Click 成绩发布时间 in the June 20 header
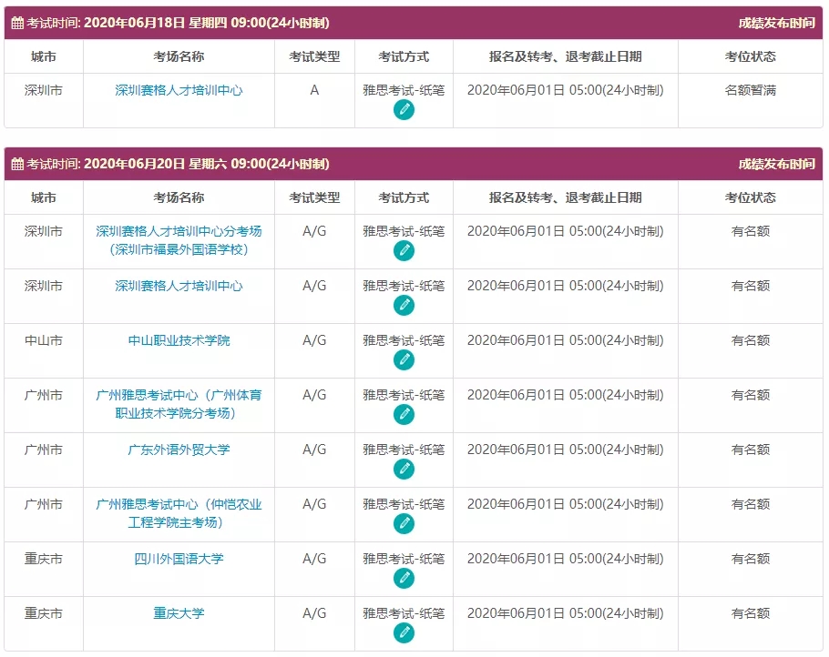This screenshot has width=829, height=657. click(776, 165)
